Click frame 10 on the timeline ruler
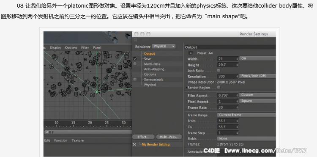The image size is (317, 157). click(x=57, y=123)
